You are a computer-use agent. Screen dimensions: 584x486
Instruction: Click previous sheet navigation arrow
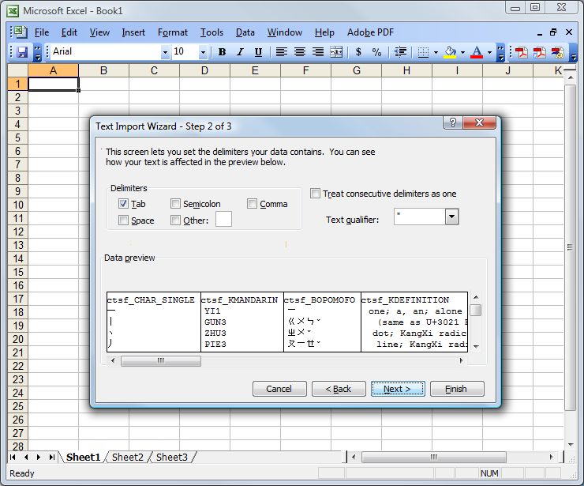tap(26, 457)
